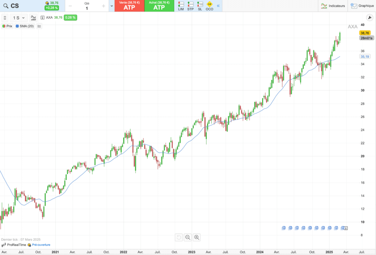The width and height of the screenshot is (376, 255).
Task: Open the indicator list icon
Action: pos(39,26)
